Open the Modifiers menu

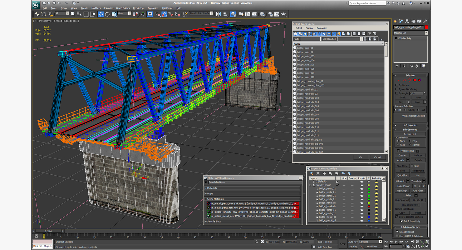pyautogui.click(x=96, y=8)
